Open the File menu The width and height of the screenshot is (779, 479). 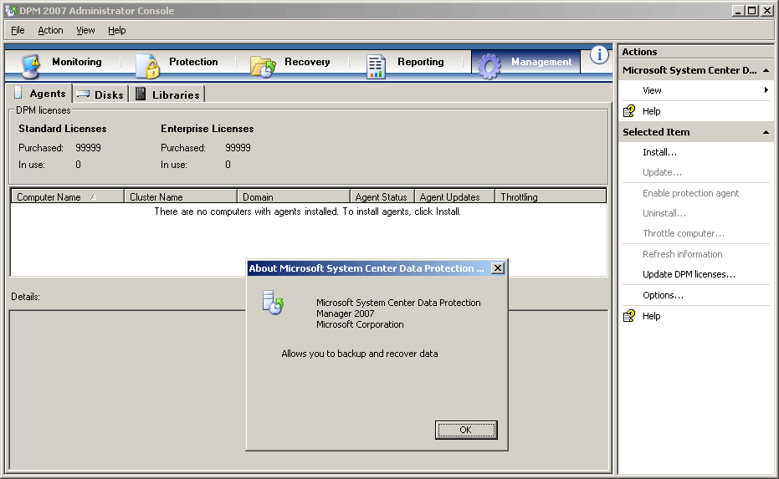(x=18, y=30)
